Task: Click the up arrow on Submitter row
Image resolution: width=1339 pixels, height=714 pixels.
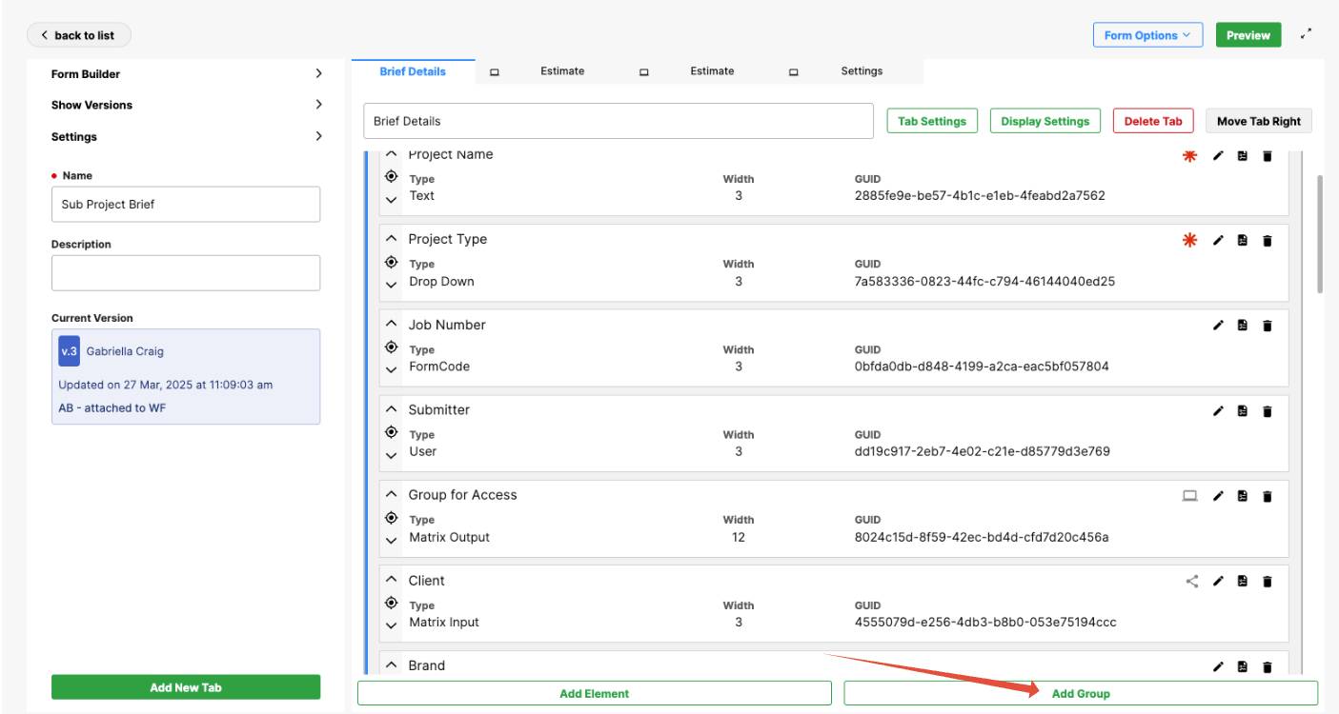Action: [391, 409]
